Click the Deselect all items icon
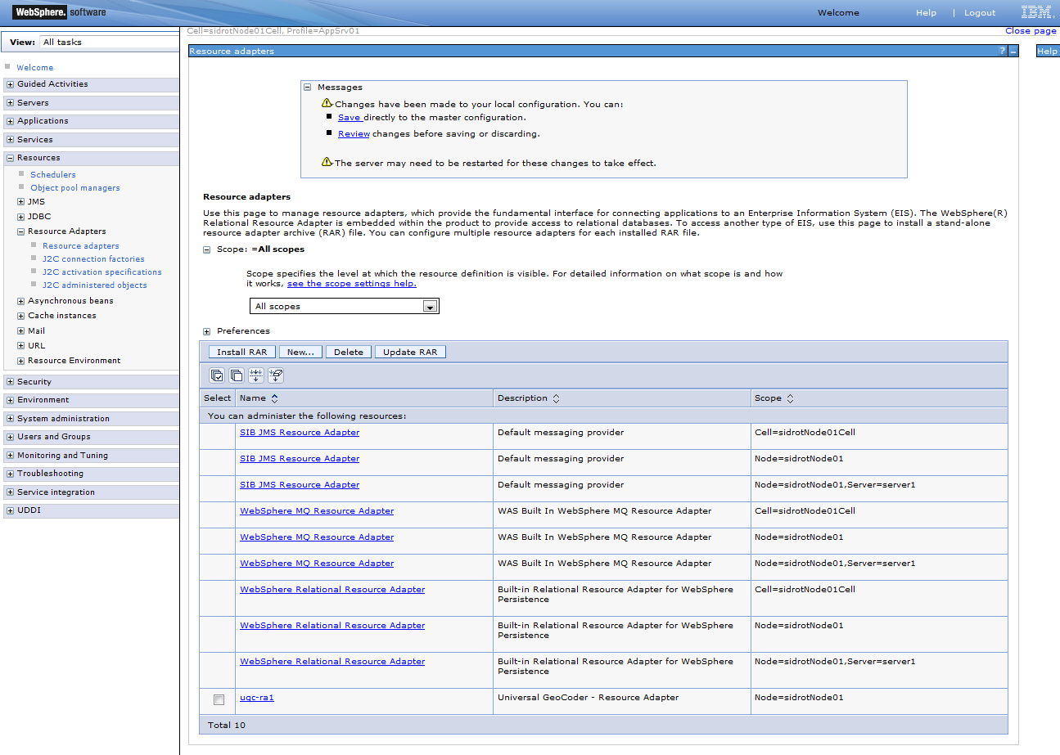1060x755 pixels. click(237, 375)
